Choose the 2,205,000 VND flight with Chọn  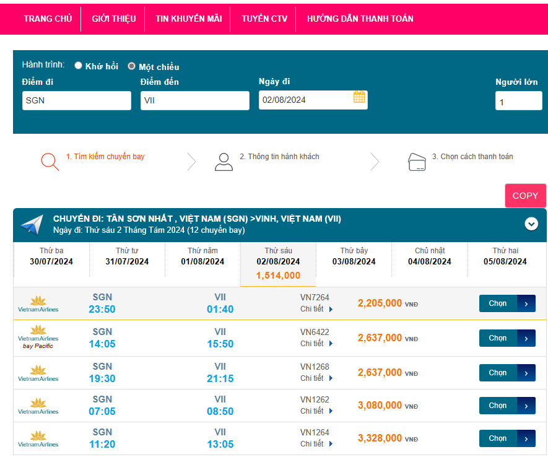tap(507, 303)
